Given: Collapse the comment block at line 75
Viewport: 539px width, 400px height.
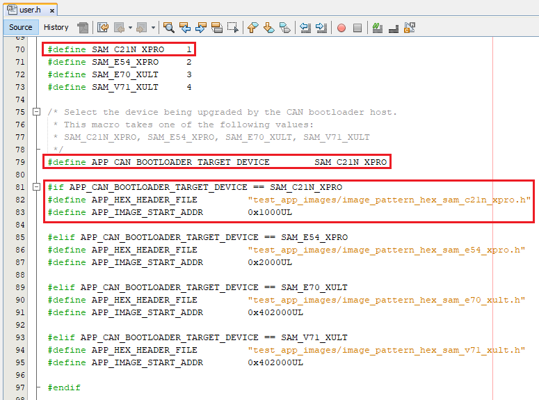Looking at the screenshot, I should pos(36,112).
